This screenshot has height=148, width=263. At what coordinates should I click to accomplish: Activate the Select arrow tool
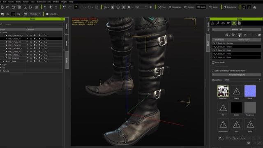76,7
